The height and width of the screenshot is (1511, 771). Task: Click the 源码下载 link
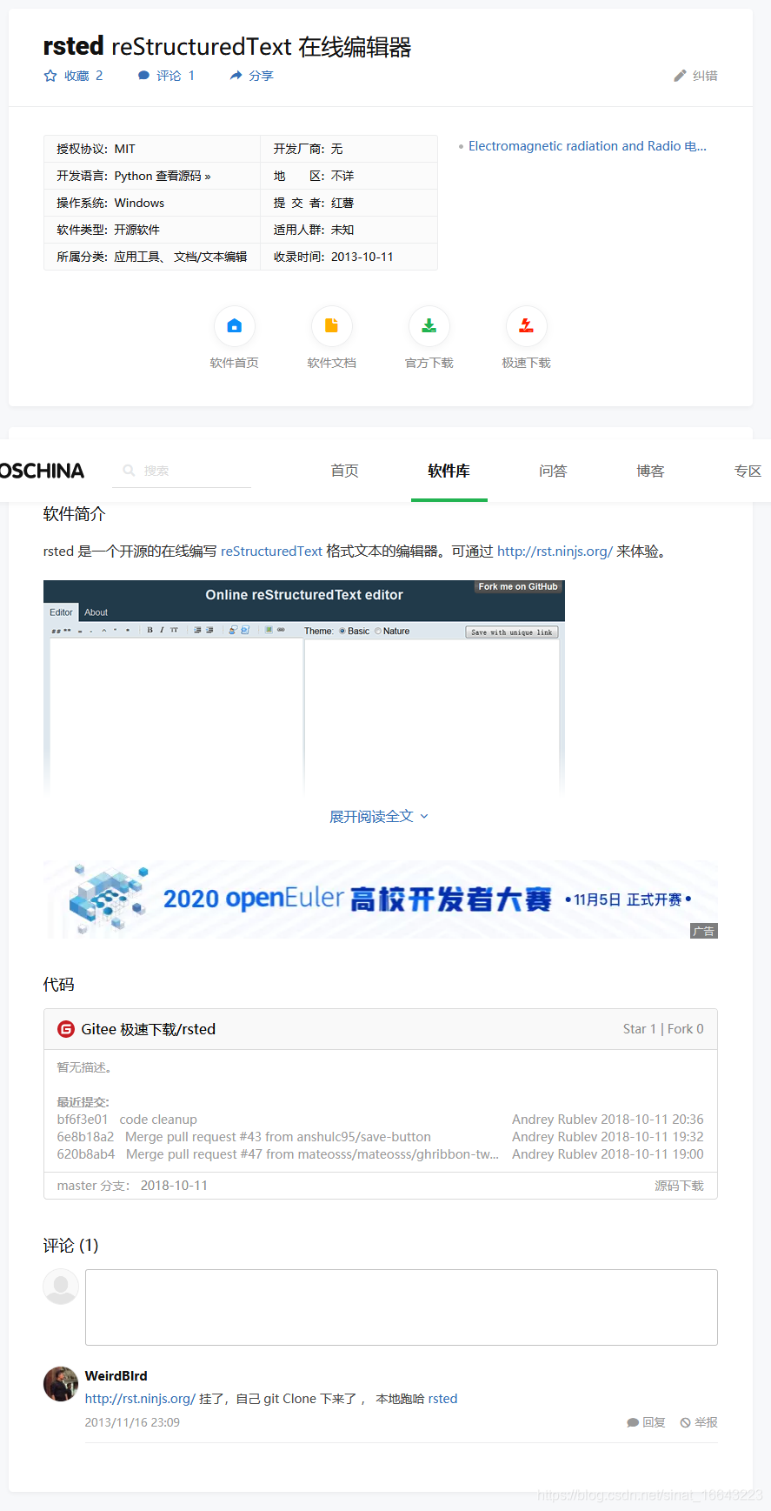coord(679,1186)
